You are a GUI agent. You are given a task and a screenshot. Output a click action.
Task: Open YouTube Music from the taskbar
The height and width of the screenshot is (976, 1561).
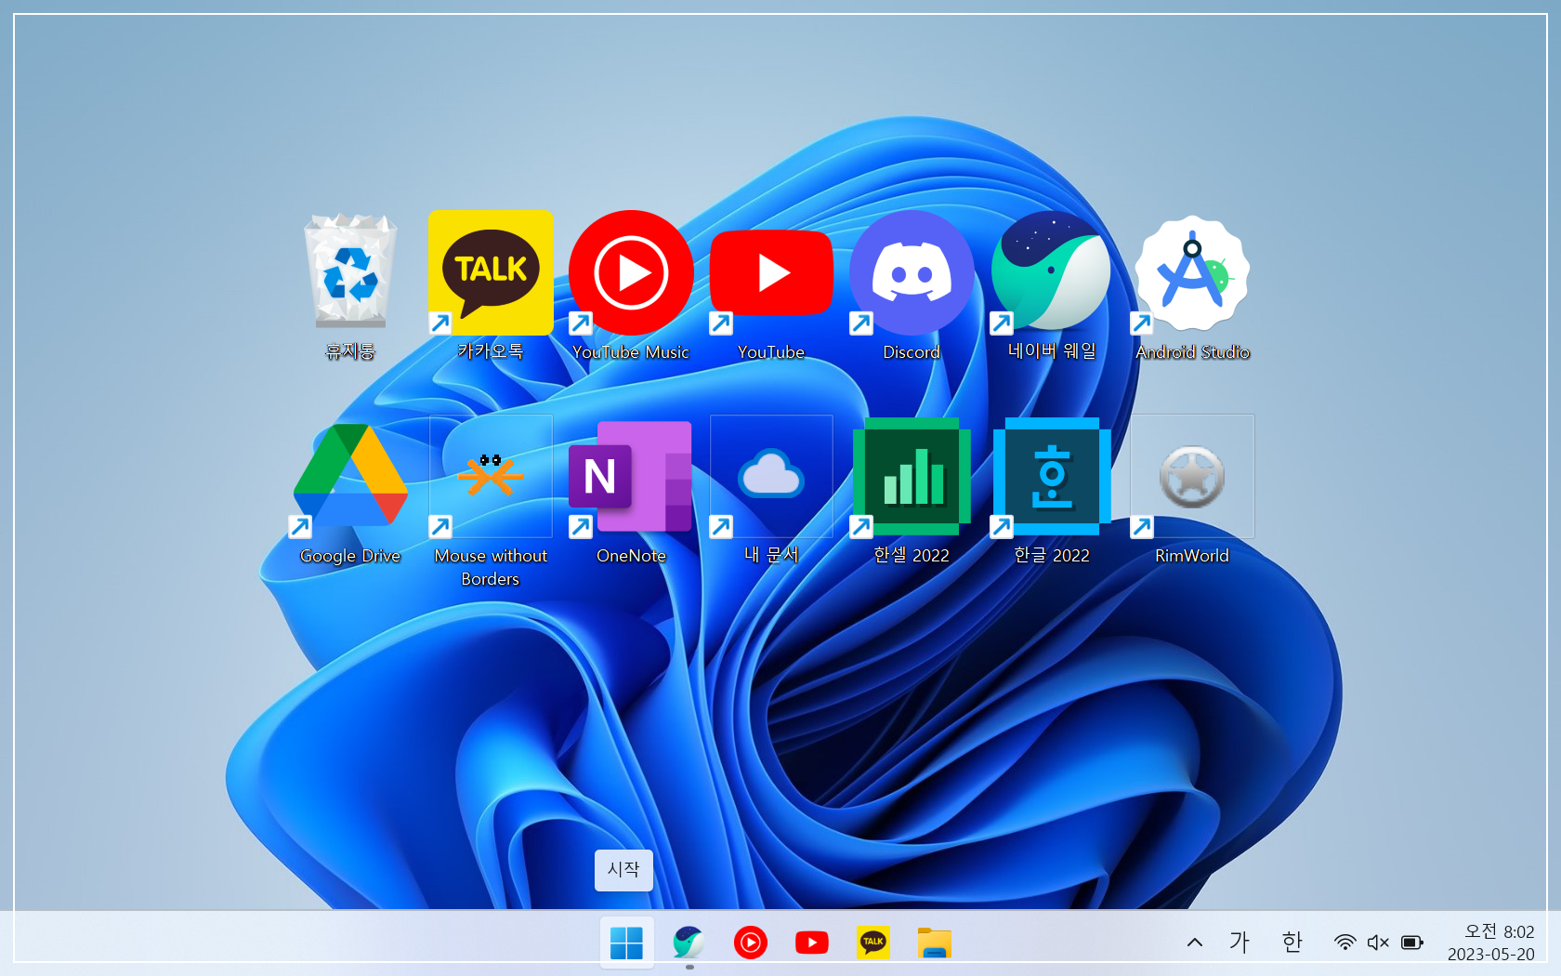pyautogui.click(x=751, y=943)
